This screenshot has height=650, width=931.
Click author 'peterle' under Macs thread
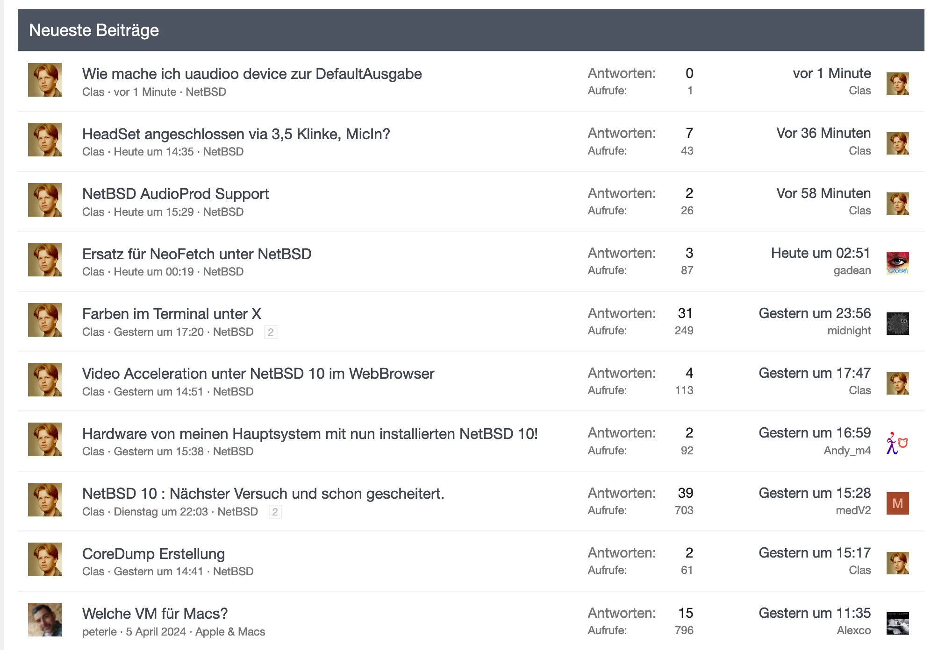[x=100, y=632]
